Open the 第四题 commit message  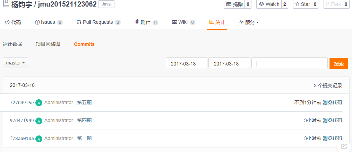click(84, 121)
